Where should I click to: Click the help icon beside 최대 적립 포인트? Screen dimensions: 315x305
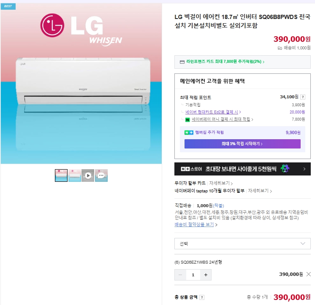(303, 97)
